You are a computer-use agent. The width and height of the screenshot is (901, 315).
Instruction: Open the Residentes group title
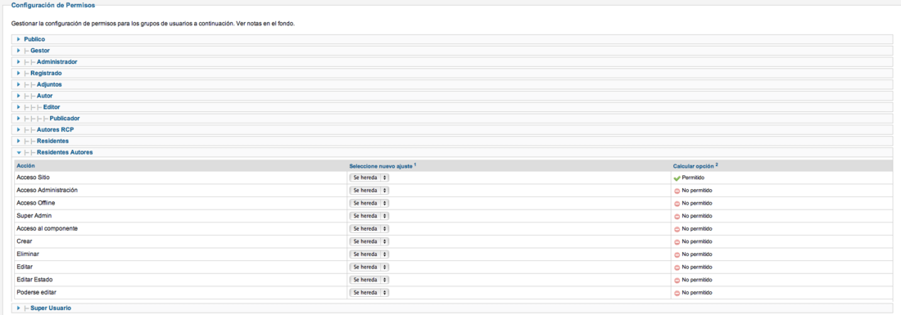pos(53,142)
